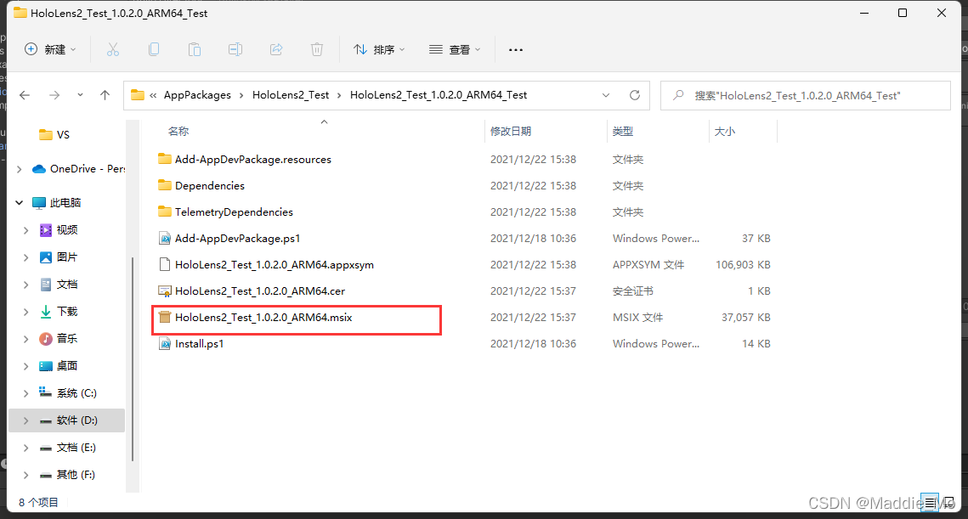Click the Dependencies folder icon

[164, 185]
